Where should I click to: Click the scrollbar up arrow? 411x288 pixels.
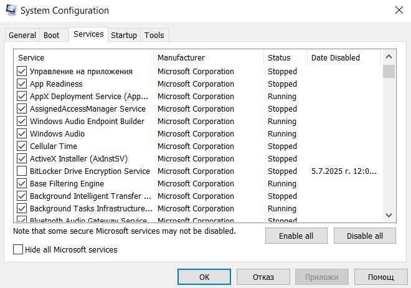point(389,57)
